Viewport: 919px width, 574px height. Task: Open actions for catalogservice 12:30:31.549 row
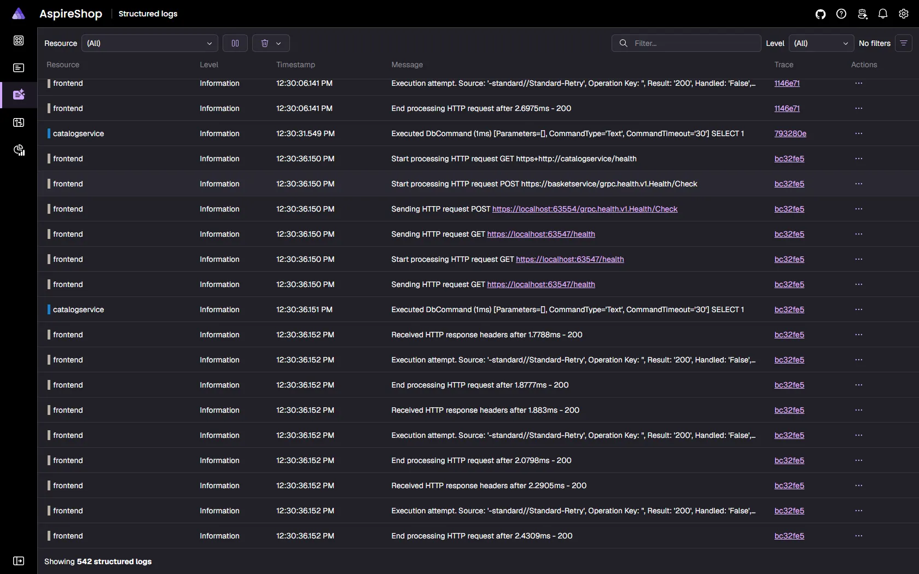(x=859, y=133)
